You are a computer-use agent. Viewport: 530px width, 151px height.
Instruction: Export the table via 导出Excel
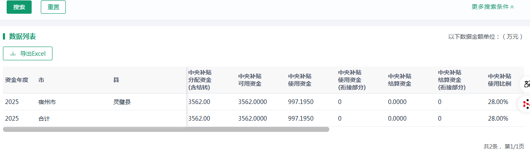(x=27, y=53)
